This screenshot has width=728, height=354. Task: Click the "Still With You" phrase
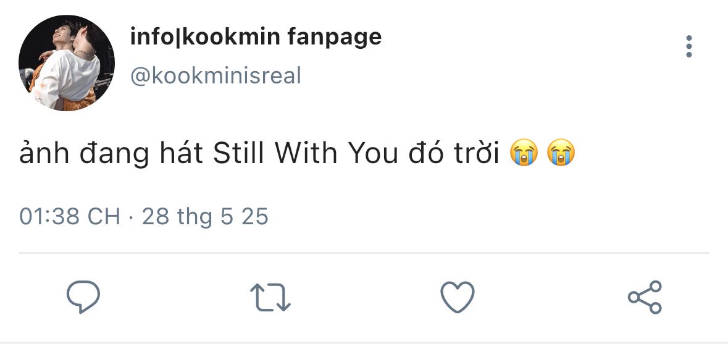click(x=305, y=154)
